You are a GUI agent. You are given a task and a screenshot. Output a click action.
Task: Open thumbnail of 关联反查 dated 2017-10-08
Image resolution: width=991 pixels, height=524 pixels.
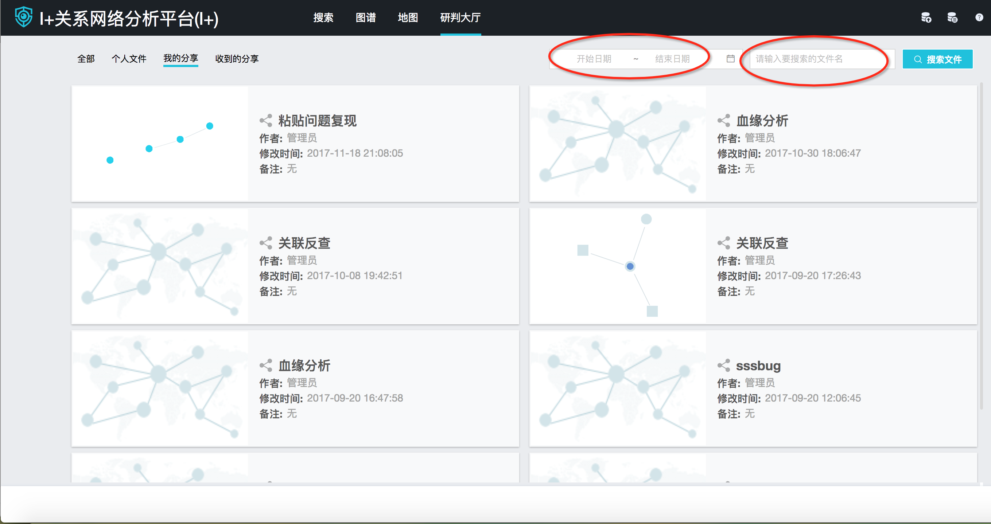[x=160, y=266]
